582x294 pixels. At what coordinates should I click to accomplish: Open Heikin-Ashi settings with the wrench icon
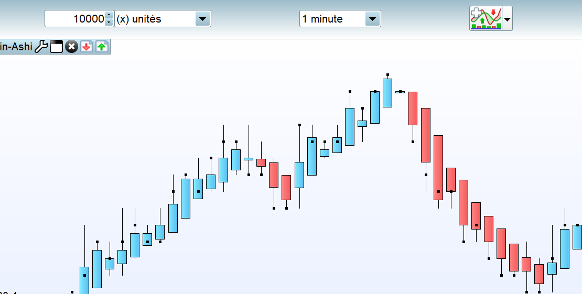tap(41, 47)
